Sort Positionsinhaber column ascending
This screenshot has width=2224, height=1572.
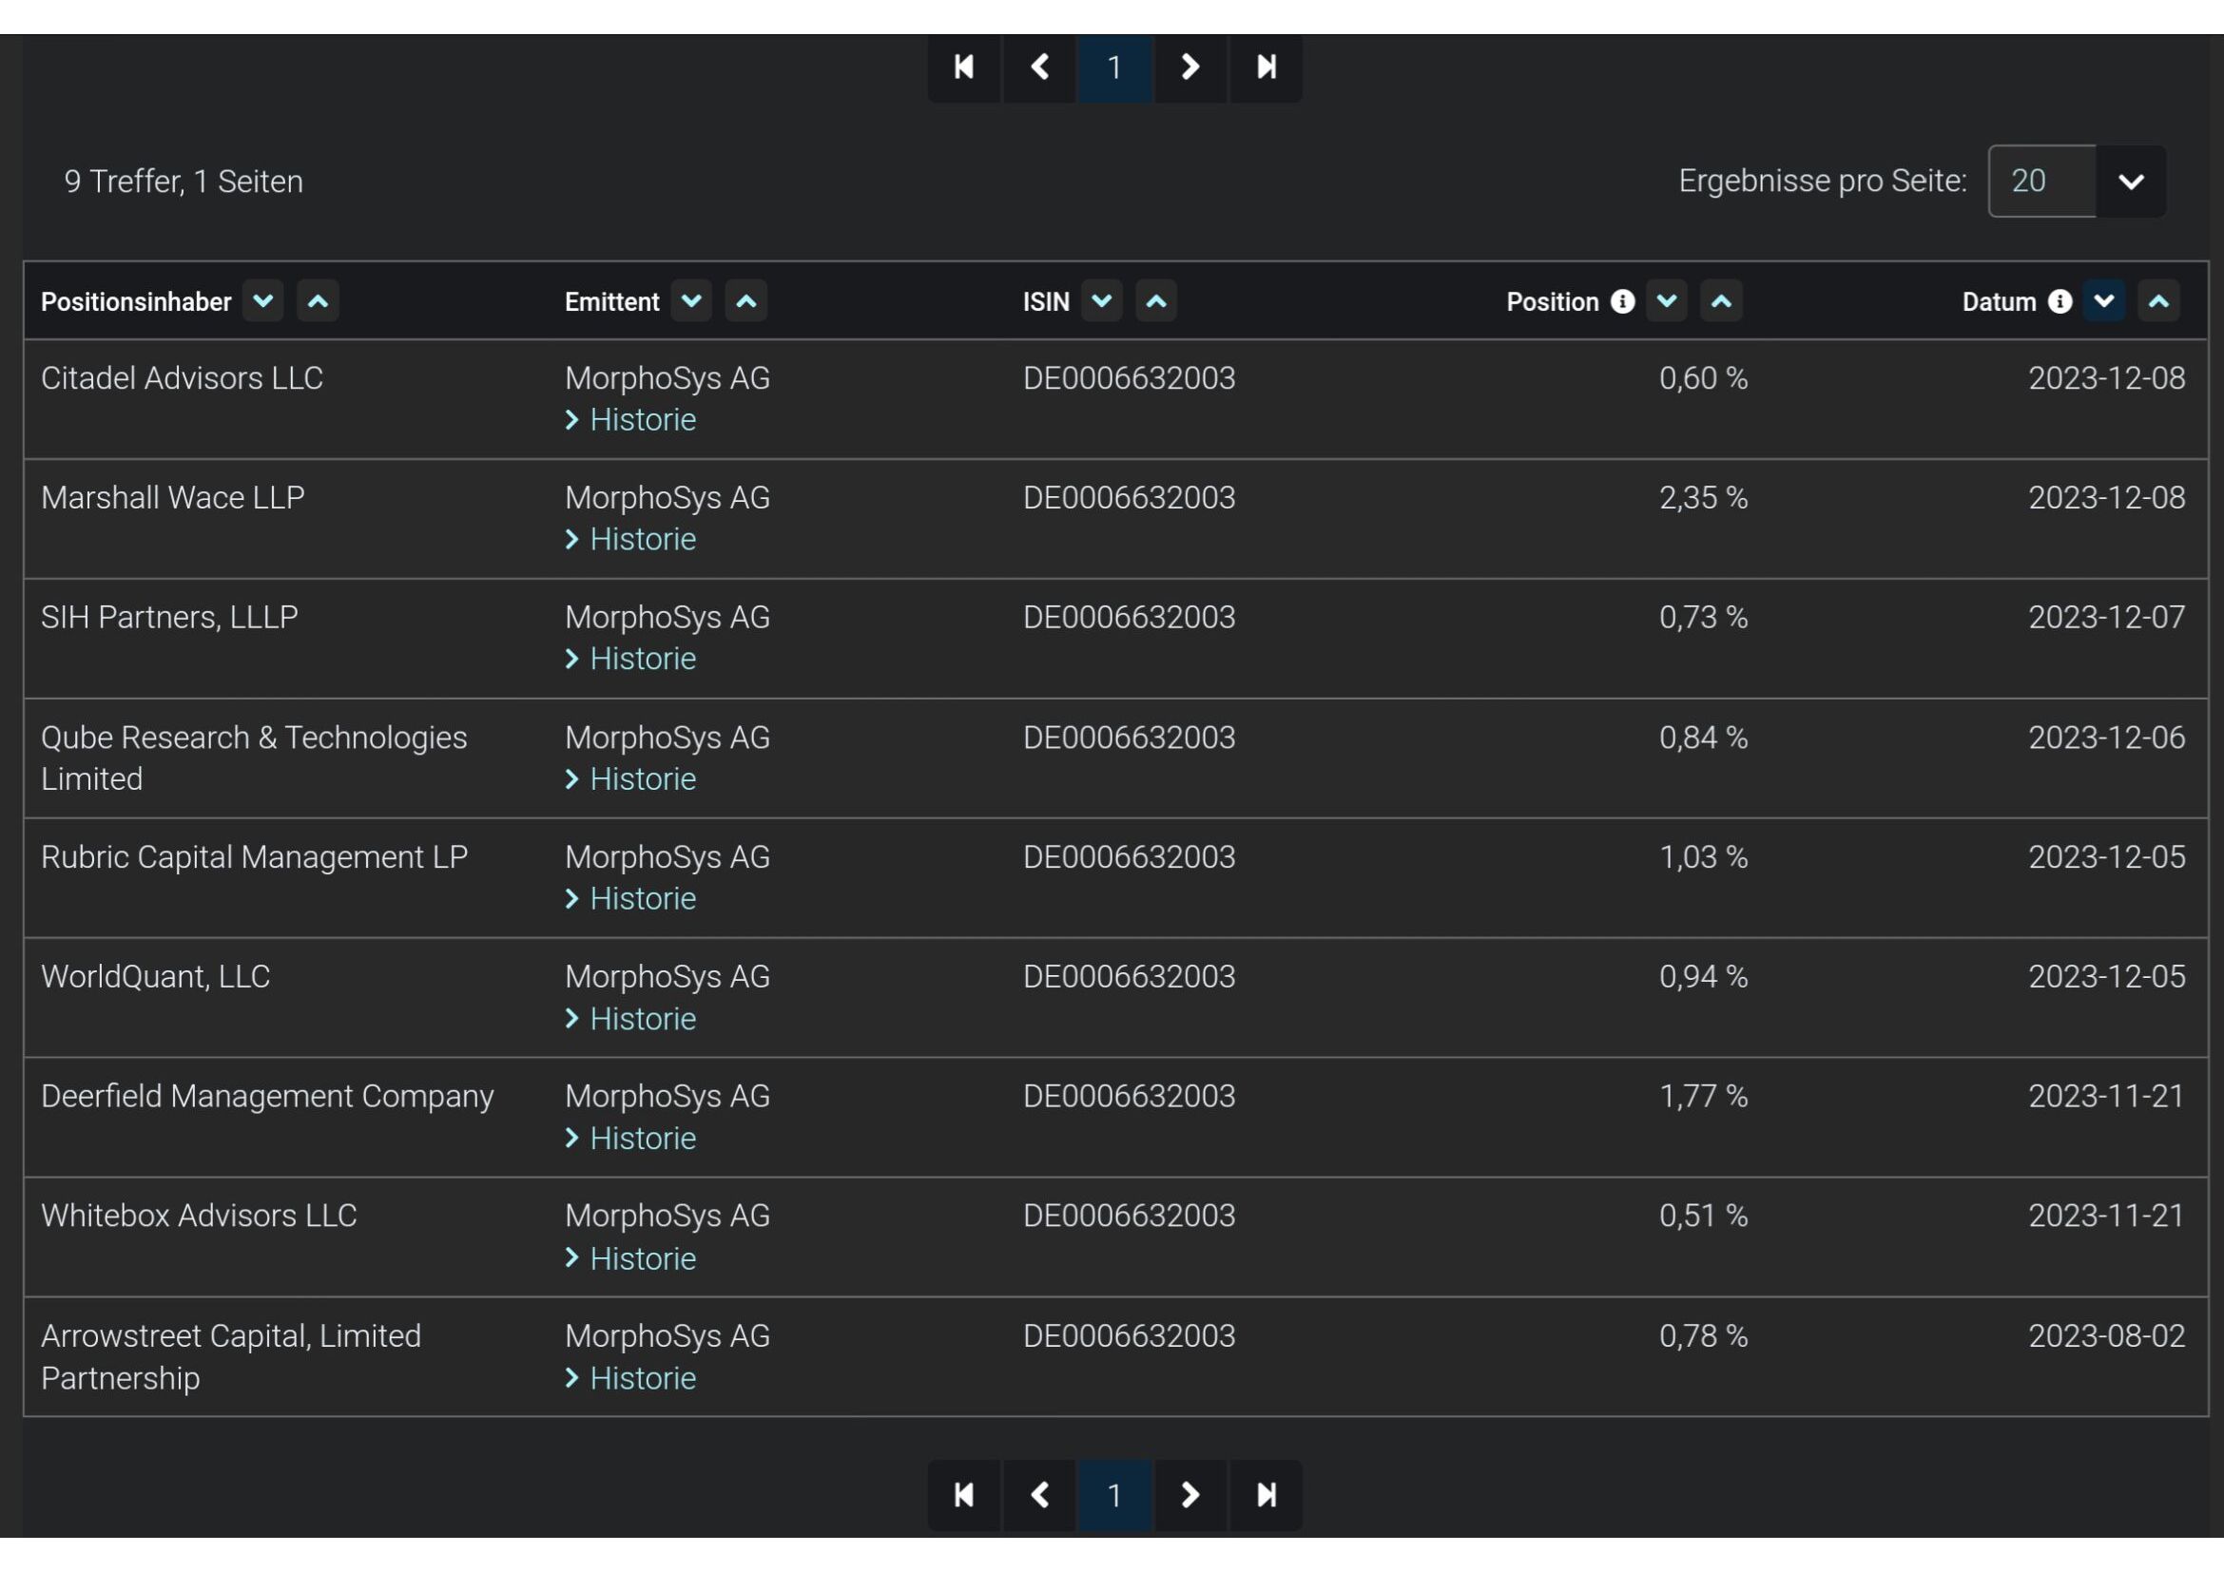[318, 301]
